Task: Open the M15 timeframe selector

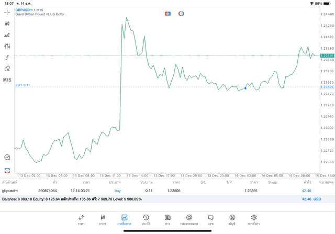Action: [7, 80]
